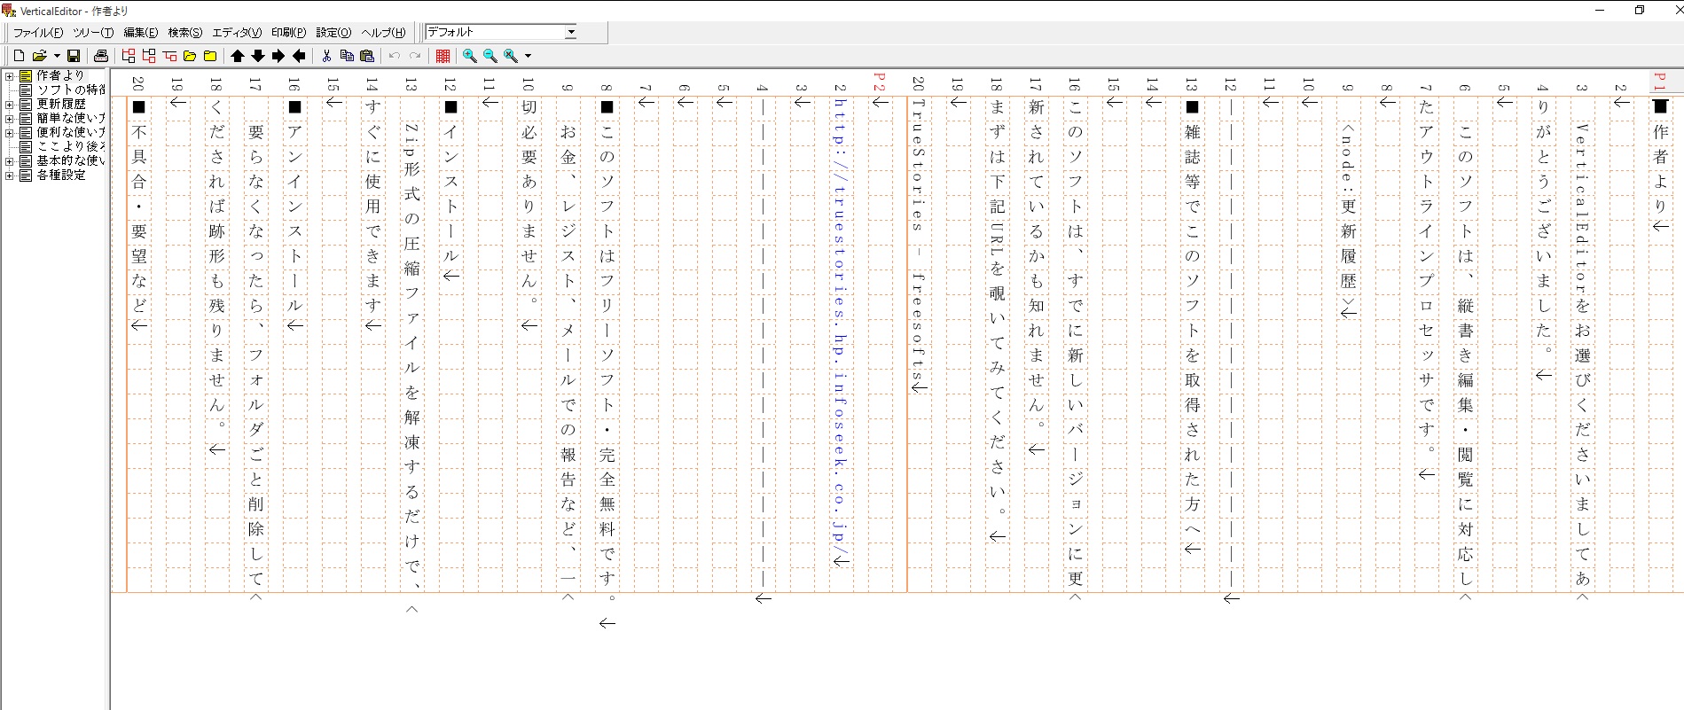Click the ■インストール heading line

(451, 181)
